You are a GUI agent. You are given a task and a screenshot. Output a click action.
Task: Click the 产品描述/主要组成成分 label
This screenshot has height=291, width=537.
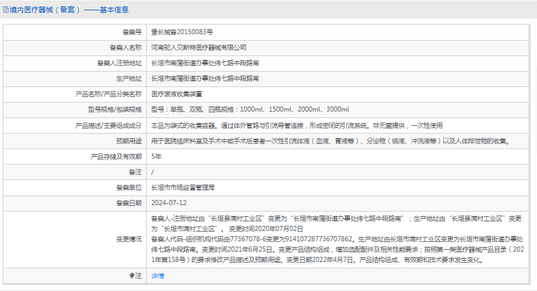(109, 126)
